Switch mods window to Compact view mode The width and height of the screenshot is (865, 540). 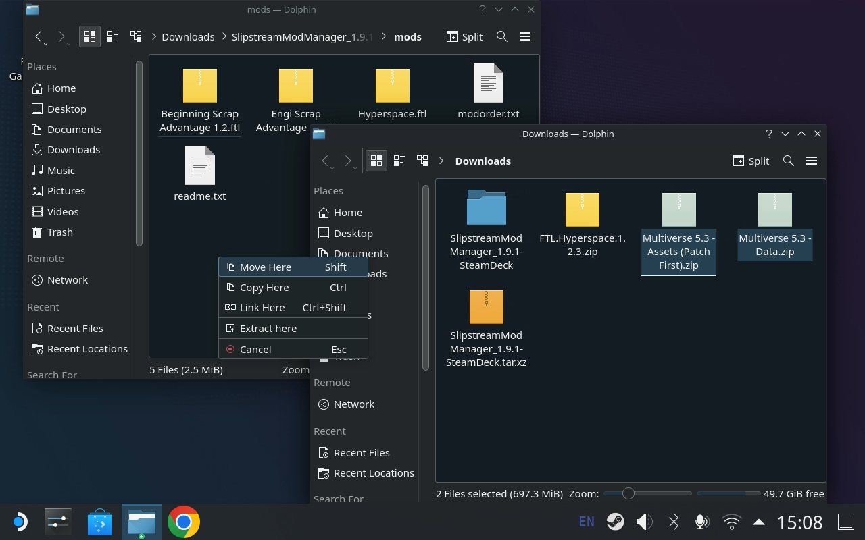(x=113, y=36)
